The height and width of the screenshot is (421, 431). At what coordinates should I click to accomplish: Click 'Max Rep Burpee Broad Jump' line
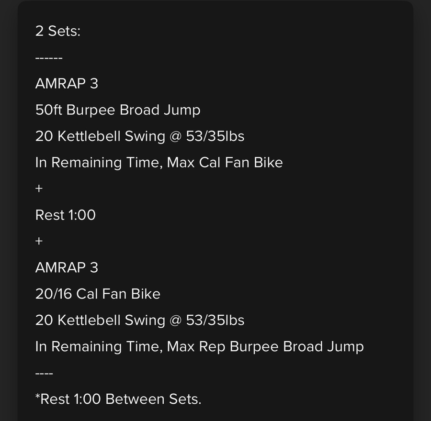pos(200,346)
